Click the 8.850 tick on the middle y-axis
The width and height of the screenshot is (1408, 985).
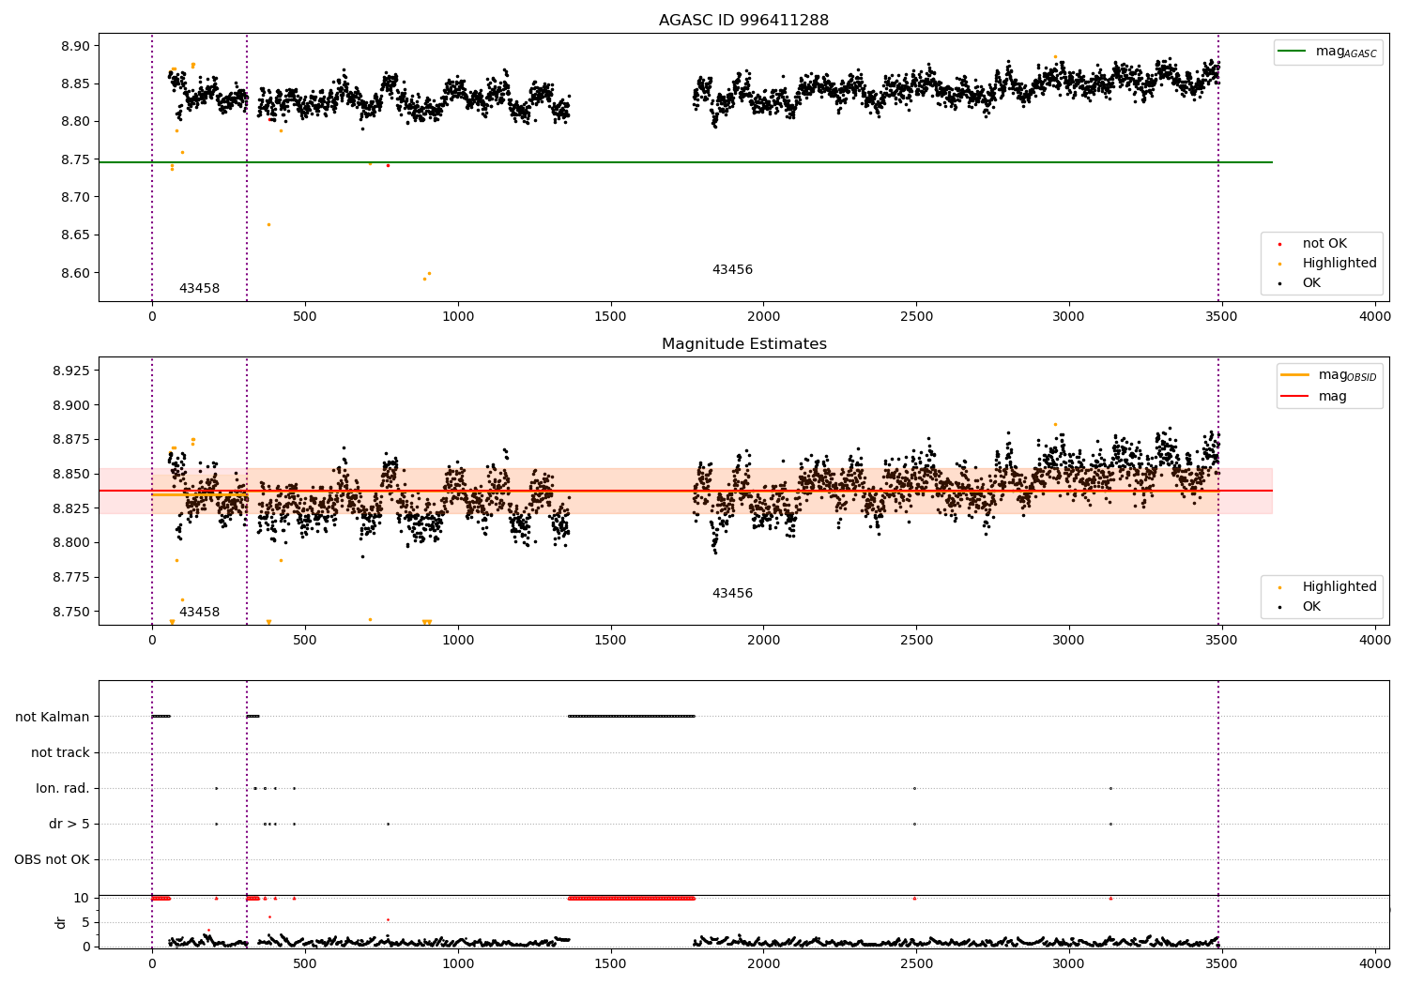(70, 475)
